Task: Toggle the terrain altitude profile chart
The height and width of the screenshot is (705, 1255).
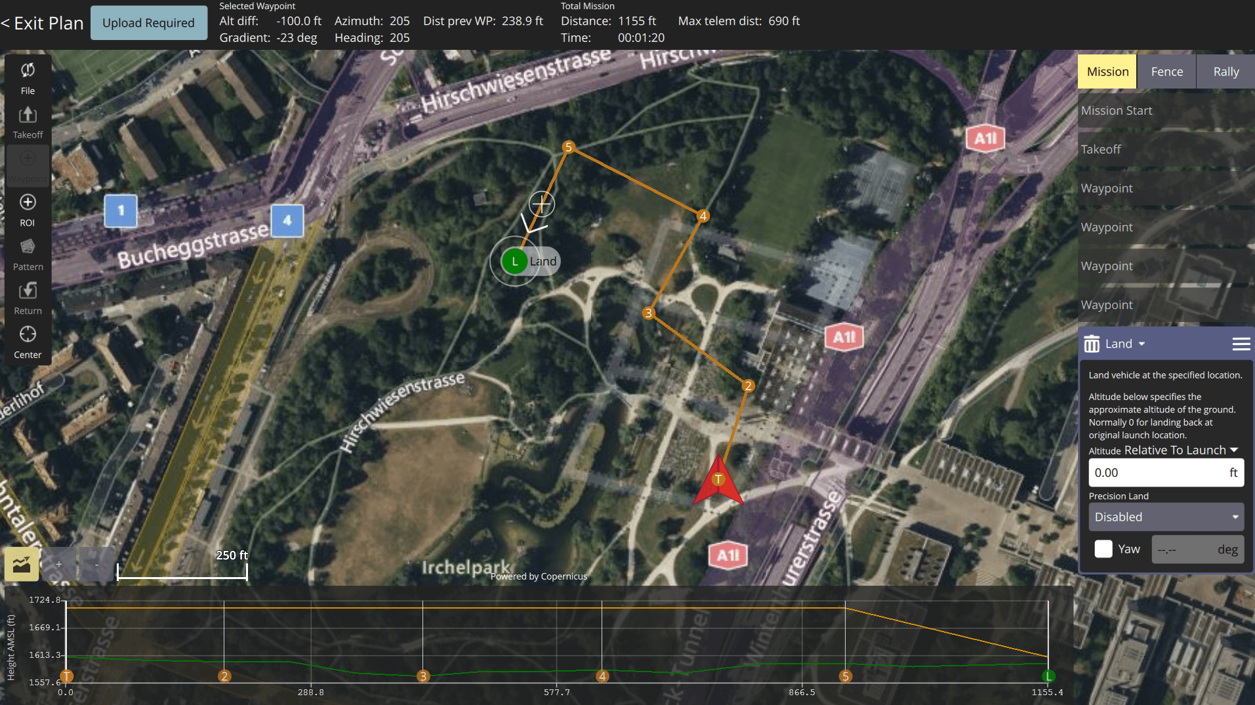Action: coord(22,563)
